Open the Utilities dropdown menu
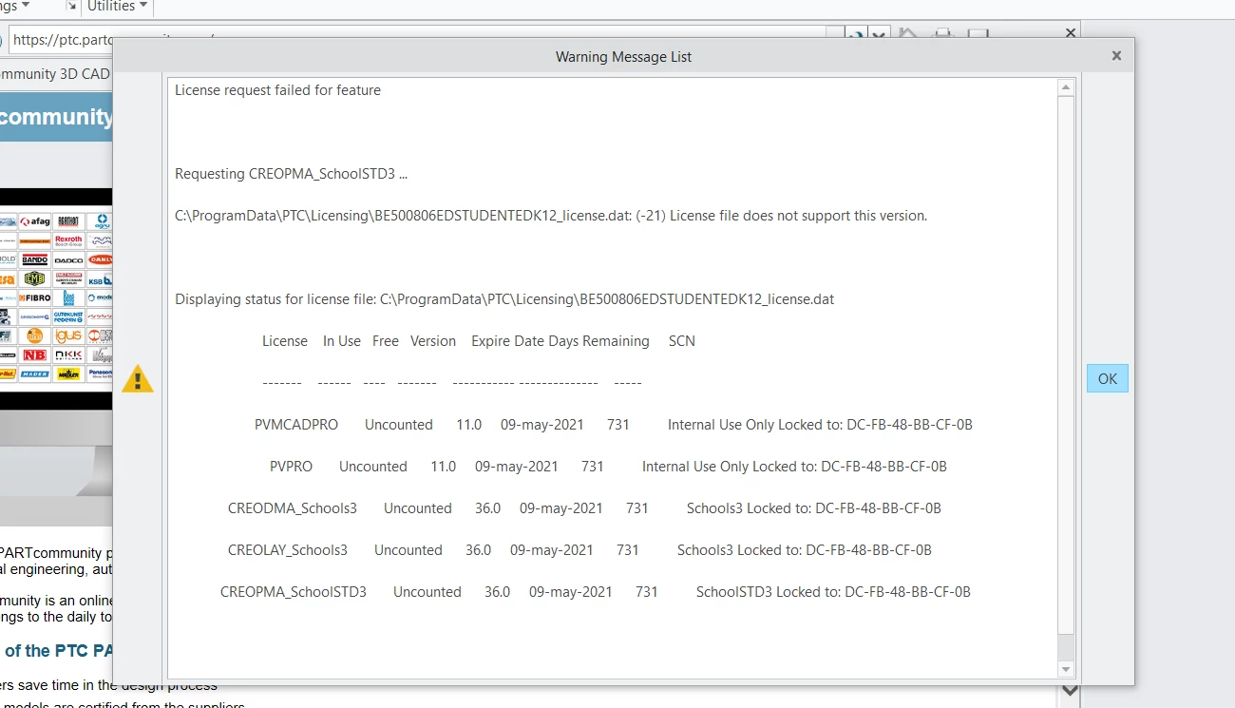The width and height of the screenshot is (1235, 708). click(x=118, y=7)
